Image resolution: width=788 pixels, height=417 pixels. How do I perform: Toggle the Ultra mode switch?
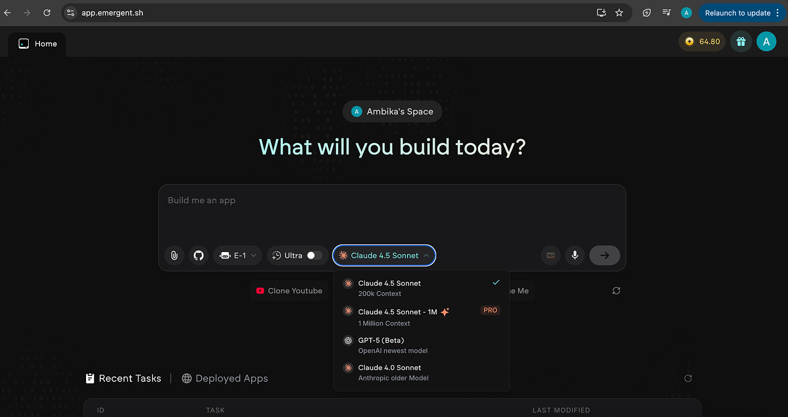tap(314, 255)
